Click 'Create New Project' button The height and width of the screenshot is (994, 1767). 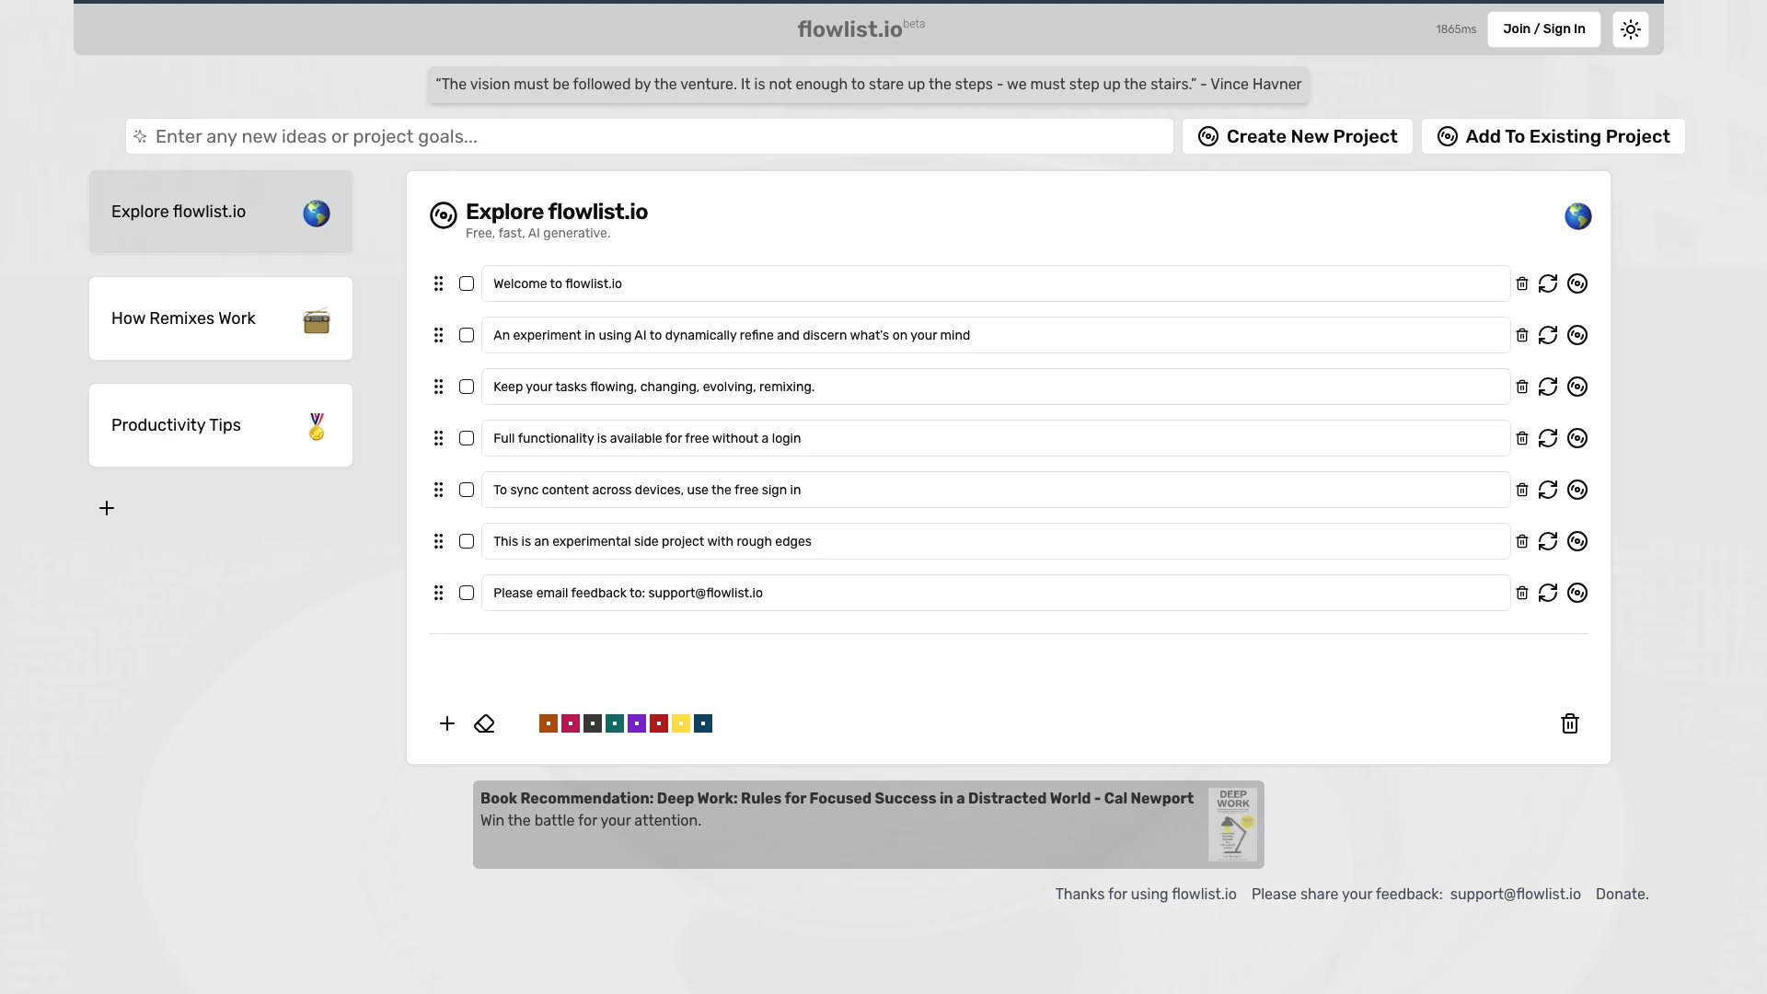(1298, 136)
